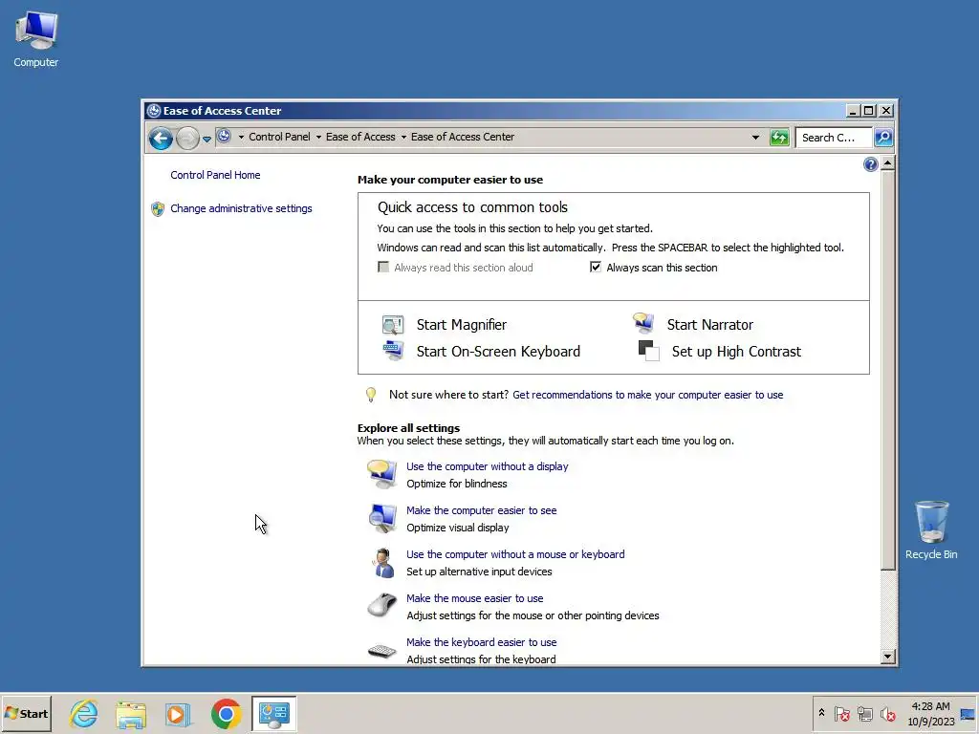
Task: Click the search magnifier button
Action: click(883, 138)
